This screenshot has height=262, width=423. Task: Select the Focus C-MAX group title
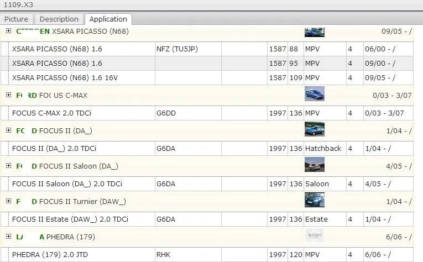(x=52, y=96)
